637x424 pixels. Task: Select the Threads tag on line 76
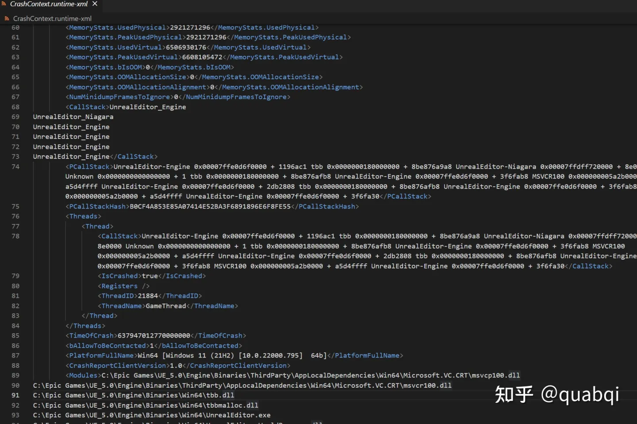83,216
